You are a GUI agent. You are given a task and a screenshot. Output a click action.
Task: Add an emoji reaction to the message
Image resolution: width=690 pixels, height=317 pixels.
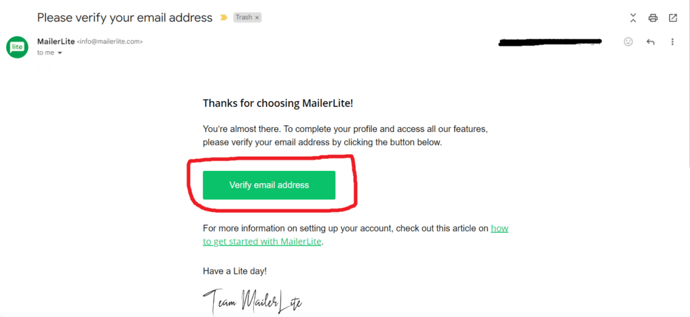point(629,42)
